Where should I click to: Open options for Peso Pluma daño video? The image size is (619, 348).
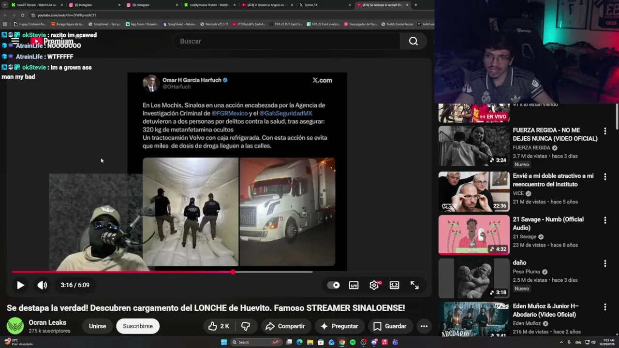click(605, 263)
